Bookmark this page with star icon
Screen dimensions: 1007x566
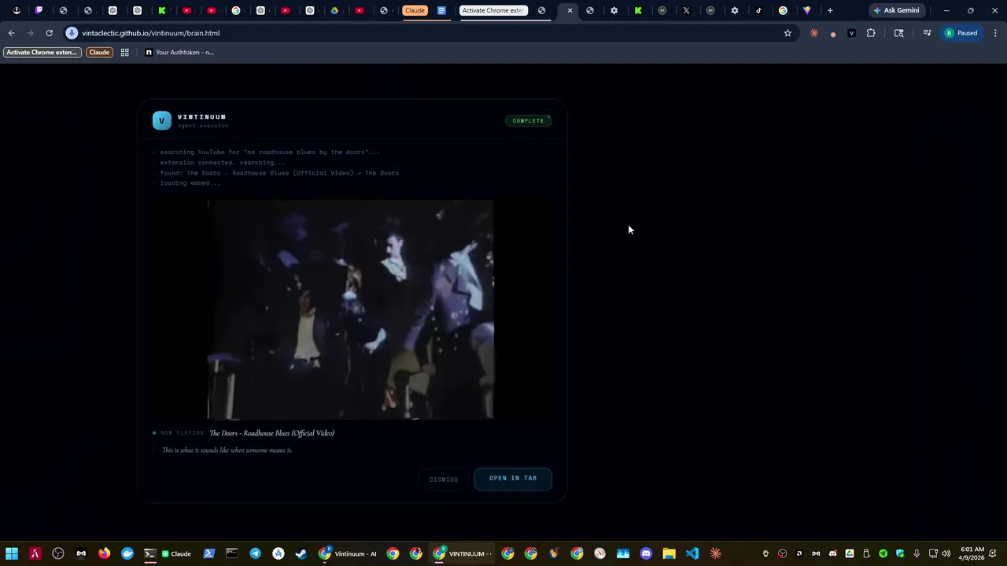[x=788, y=33]
